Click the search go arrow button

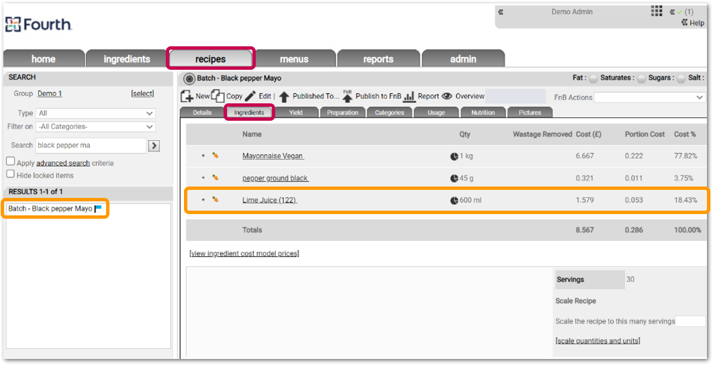pyautogui.click(x=154, y=146)
